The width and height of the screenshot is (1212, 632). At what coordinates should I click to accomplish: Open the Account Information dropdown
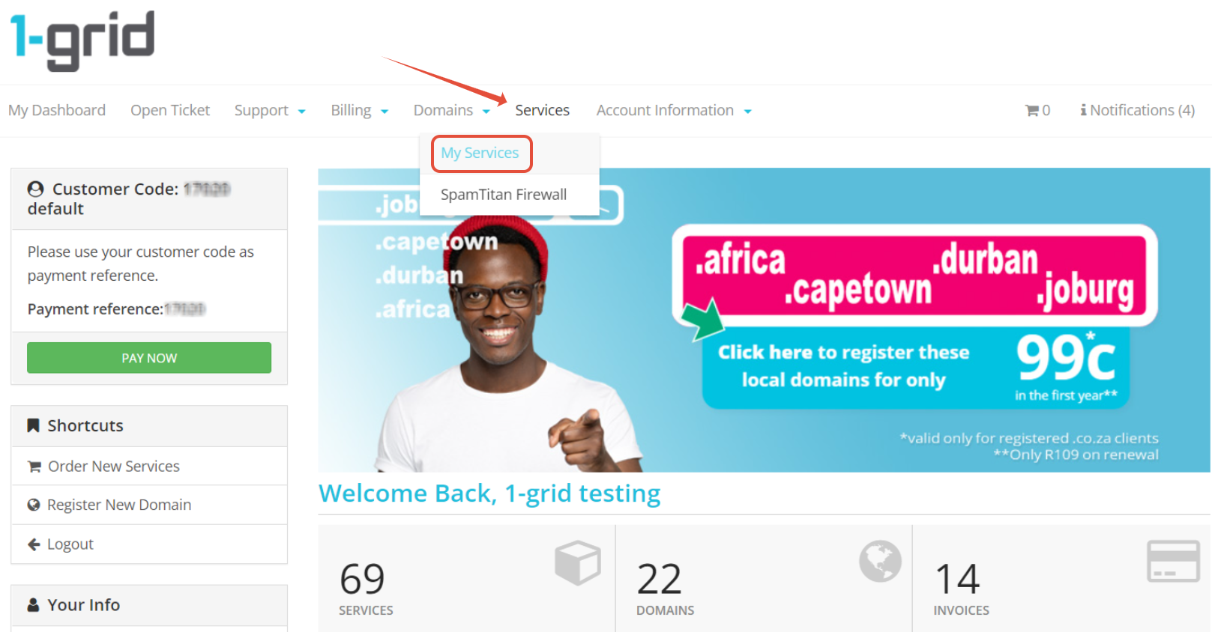pos(674,111)
